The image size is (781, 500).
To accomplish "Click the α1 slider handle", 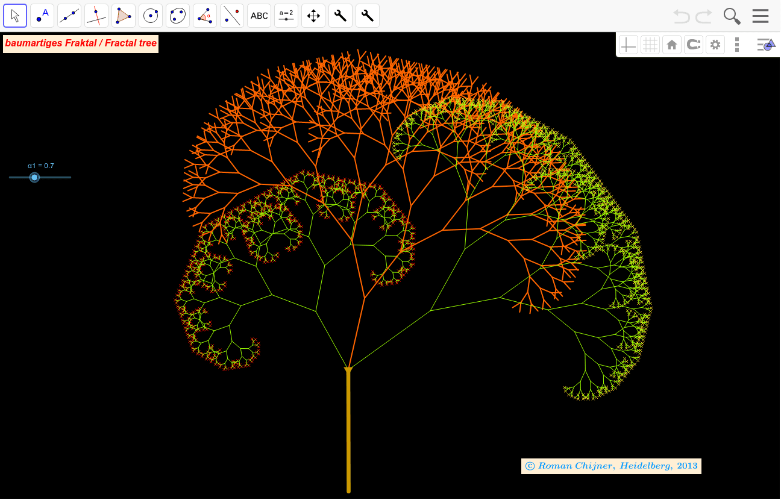I will [x=34, y=177].
